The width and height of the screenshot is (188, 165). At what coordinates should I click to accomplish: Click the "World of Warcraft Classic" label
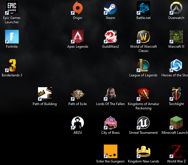pyautogui.click(x=143, y=49)
